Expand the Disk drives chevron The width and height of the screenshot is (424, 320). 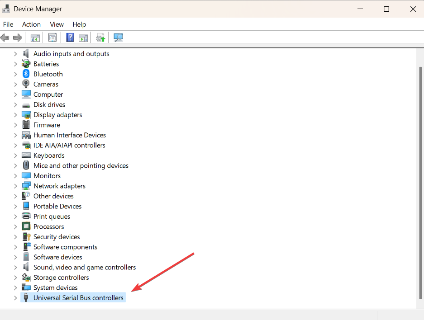point(15,105)
